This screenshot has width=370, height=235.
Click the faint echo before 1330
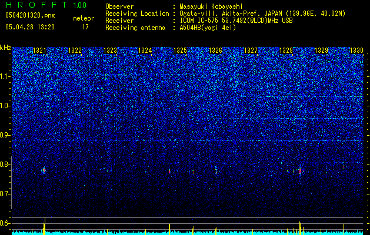tap(344, 167)
